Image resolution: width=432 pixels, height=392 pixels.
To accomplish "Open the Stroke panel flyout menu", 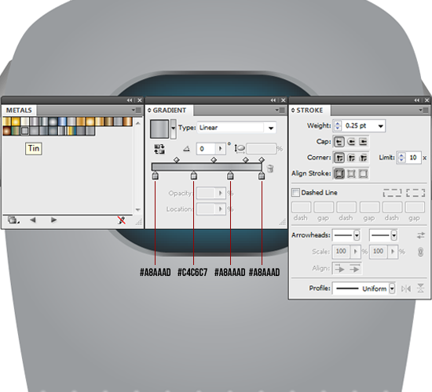I will 424,110.
